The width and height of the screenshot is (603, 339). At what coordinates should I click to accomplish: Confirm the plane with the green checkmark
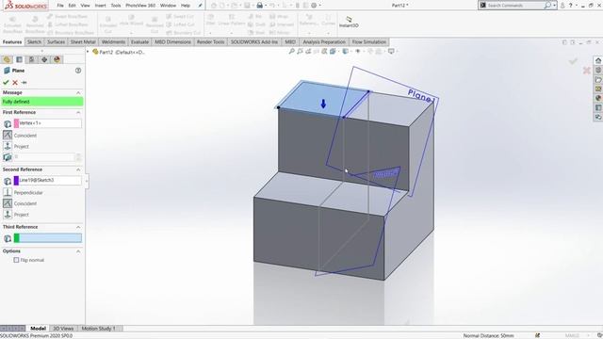click(x=6, y=82)
